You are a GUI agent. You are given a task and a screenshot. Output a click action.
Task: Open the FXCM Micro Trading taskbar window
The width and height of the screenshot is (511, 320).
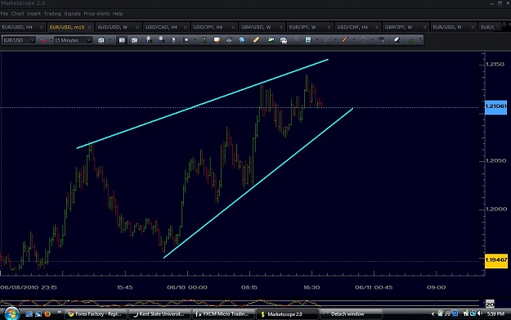(x=222, y=314)
